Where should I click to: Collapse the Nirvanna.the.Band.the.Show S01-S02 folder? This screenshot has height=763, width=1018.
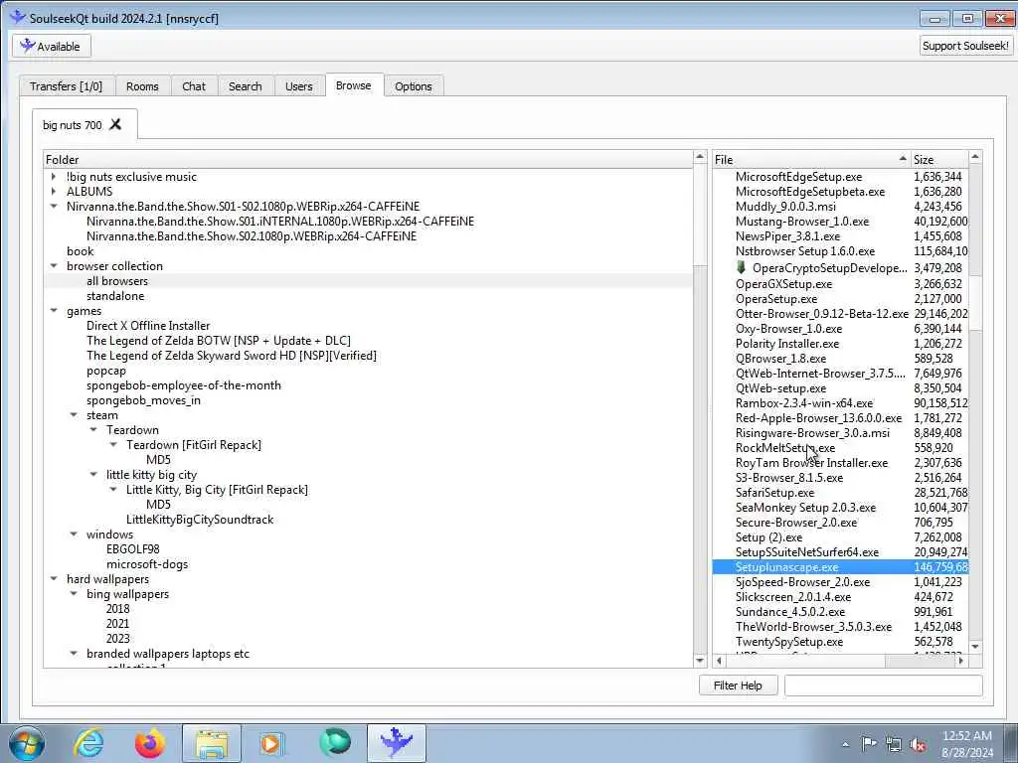[x=54, y=207]
